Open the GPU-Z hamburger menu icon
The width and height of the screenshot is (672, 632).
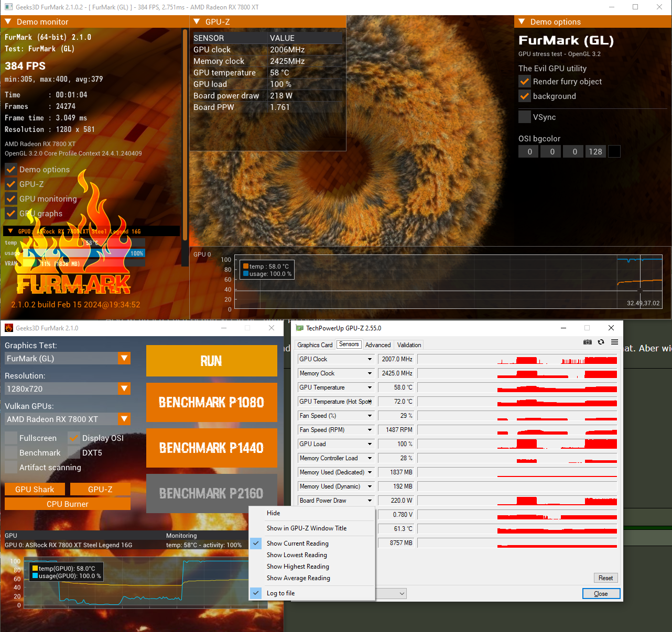coord(614,342)
